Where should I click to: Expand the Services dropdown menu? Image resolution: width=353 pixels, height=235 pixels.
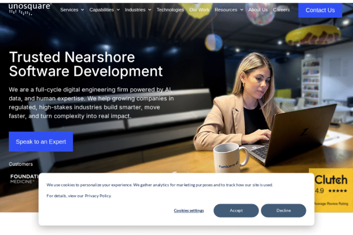point(72,10)
